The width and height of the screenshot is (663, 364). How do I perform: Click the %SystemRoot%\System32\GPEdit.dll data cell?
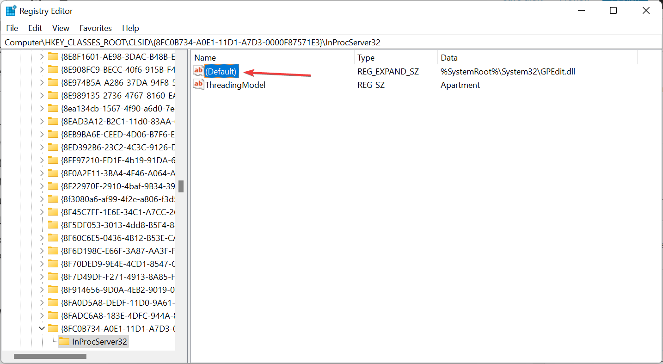[x=508, y=72]
